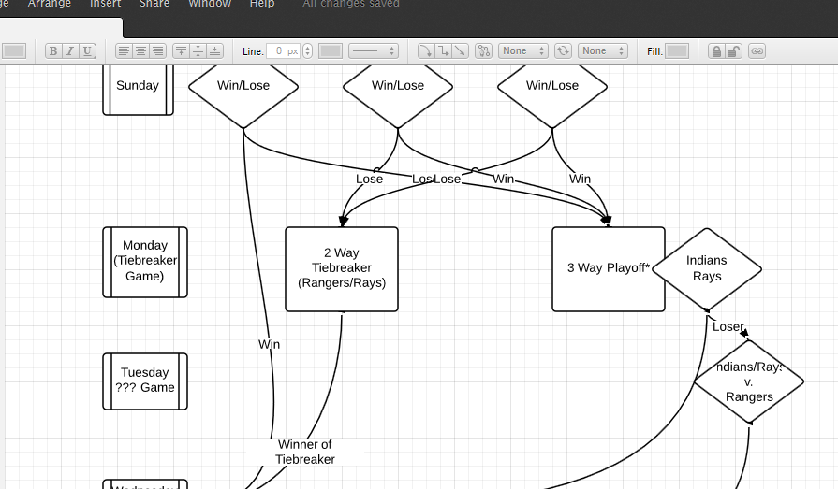Select the elbow line connector style
This screenshot has height=489, width=838.
pyautogui.click(x=443, y=51)
